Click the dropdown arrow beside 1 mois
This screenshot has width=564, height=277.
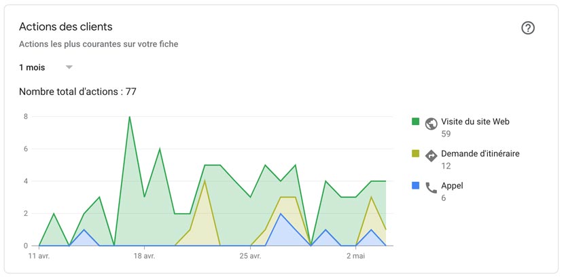point(69,67)
